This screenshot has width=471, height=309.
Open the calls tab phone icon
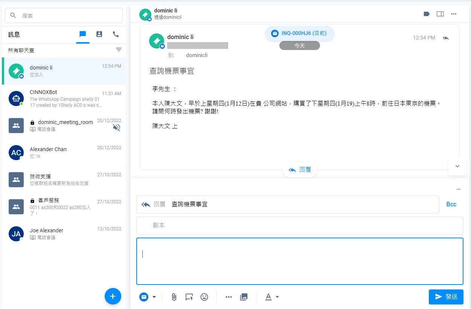pyautogui.click(x=116, y=34)
